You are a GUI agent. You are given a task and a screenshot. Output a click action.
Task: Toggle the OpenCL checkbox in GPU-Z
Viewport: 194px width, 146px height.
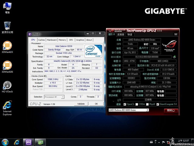tap(125, 104)
